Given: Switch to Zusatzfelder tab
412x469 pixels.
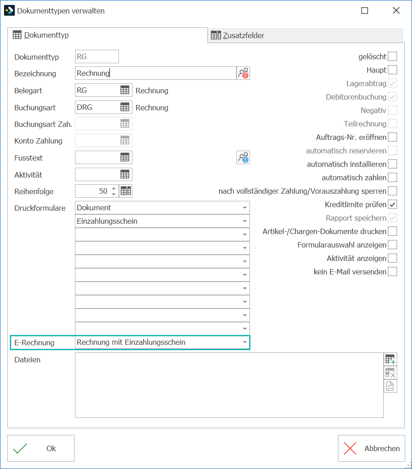Looking at the screenshot, I should 238,35.
